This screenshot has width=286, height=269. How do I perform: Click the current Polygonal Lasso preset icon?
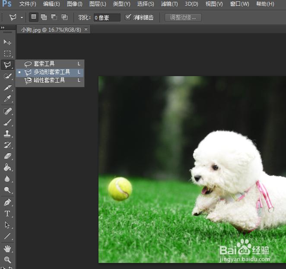[x=13, y=17]
